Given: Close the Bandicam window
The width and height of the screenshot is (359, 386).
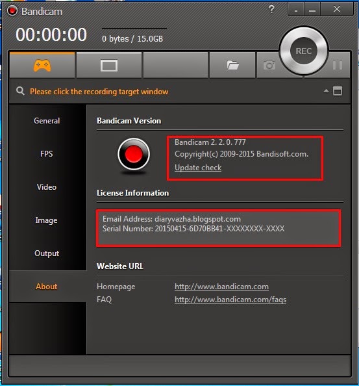Looking at the screenshot, I should tap(337, 9).
